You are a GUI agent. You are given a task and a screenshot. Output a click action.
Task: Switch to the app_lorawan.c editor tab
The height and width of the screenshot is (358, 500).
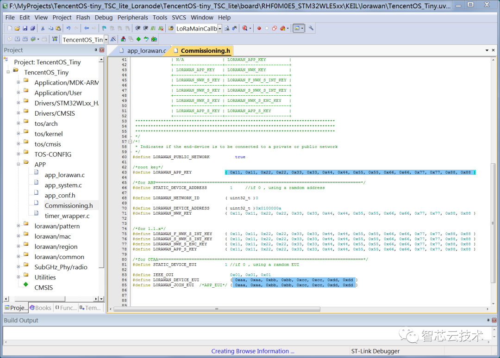(x=143, y=50)
